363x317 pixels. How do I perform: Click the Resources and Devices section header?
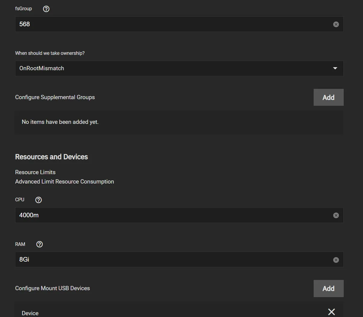pyautogui.click(x=51, y=157)
